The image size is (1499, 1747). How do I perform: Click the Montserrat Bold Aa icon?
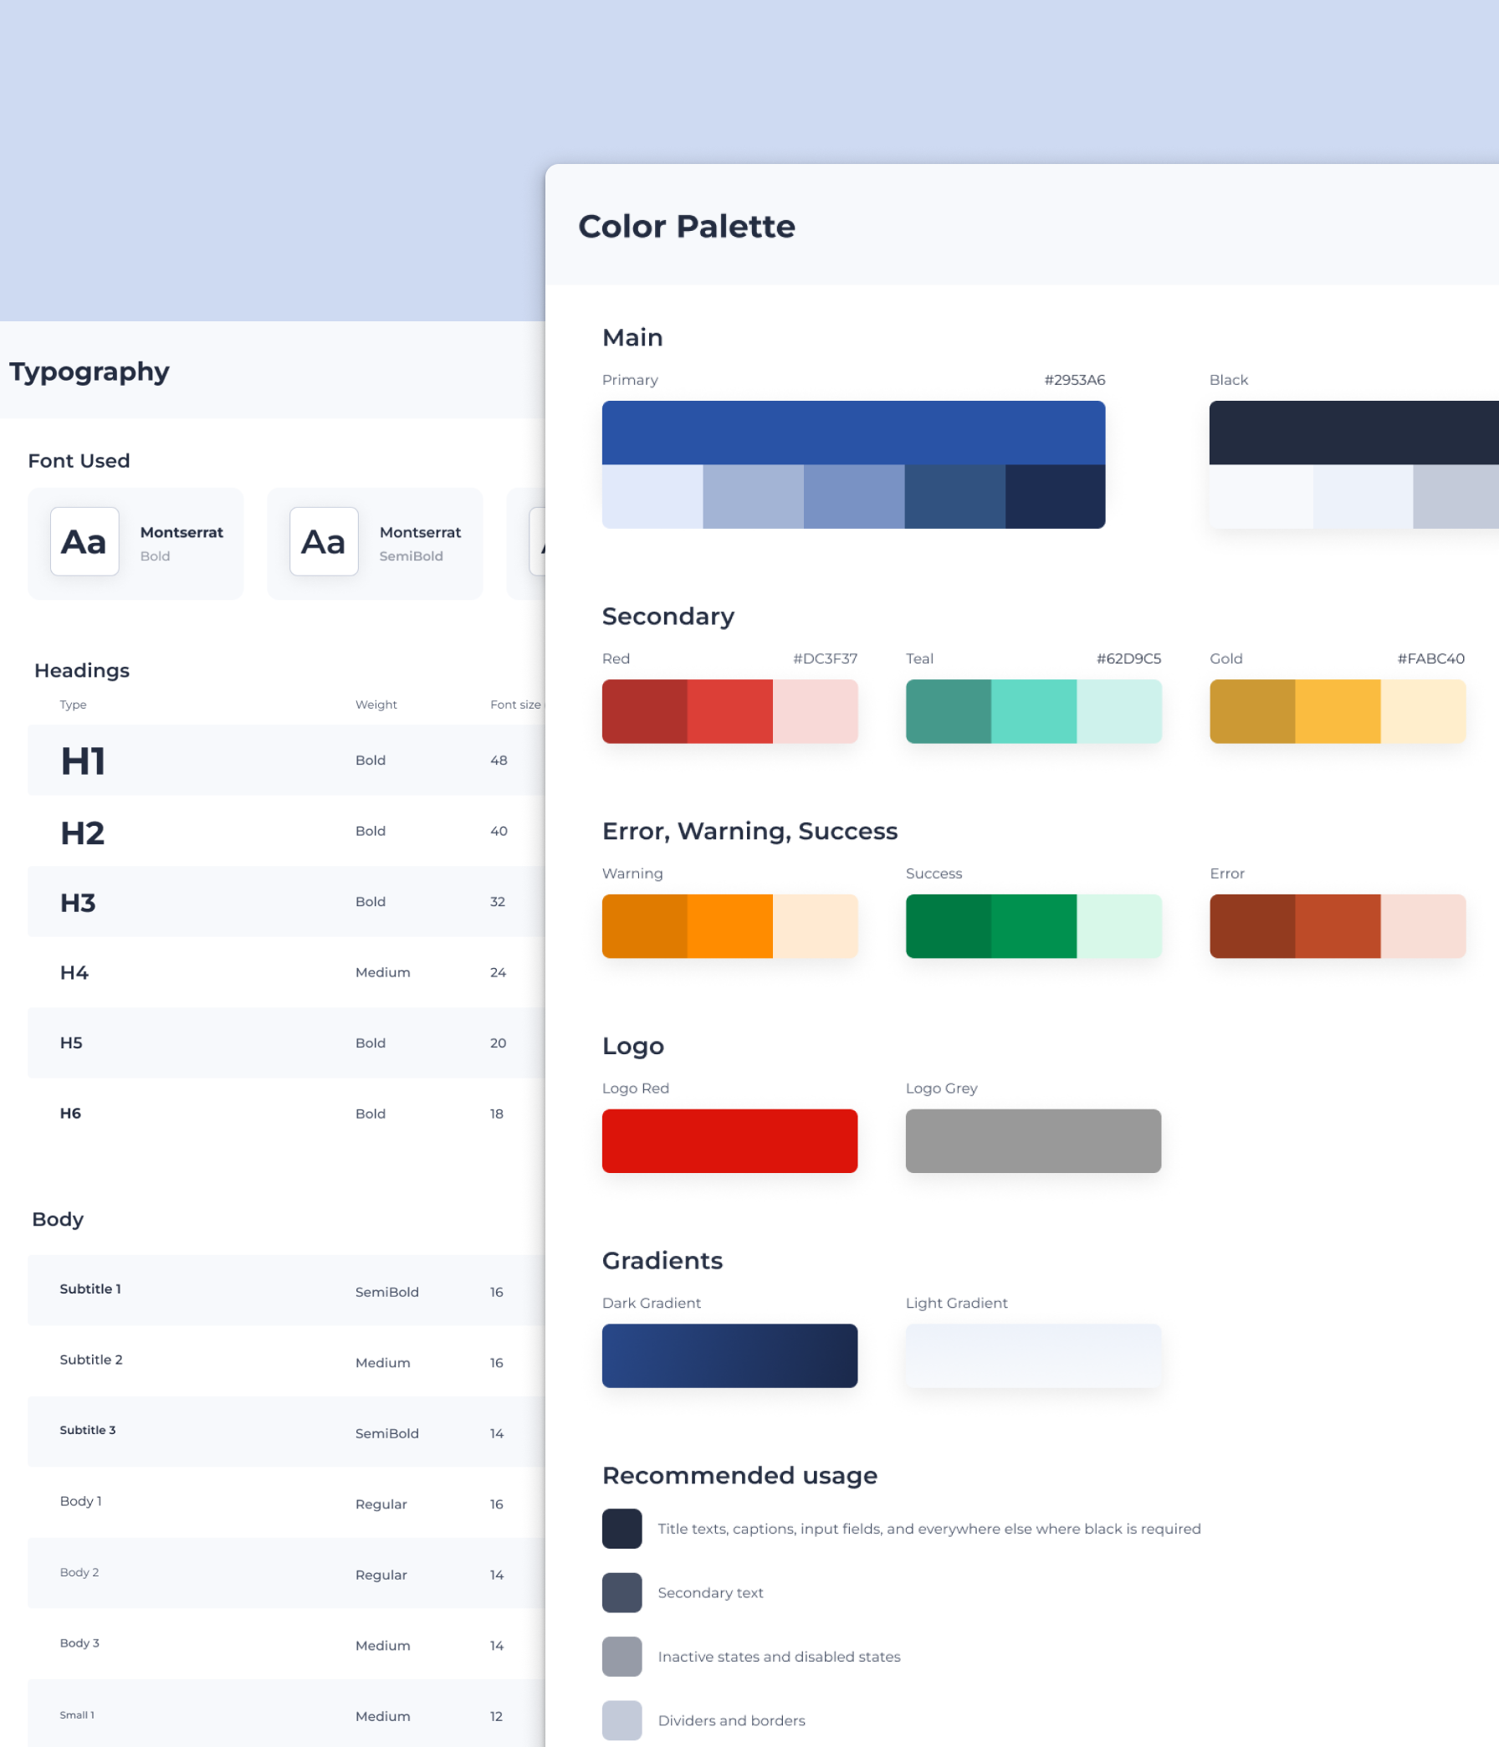click(x=84, y=542)
